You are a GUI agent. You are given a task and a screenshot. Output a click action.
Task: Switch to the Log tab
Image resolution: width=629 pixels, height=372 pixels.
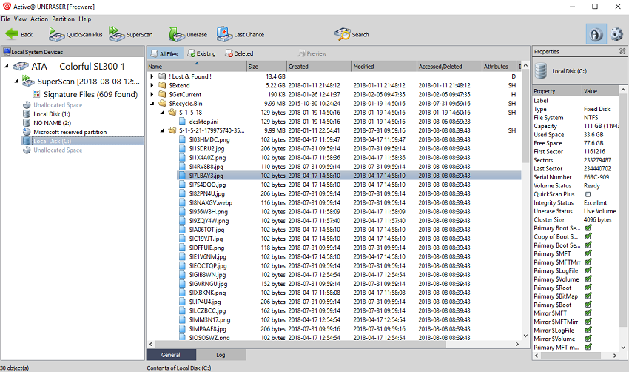point(221,355)
